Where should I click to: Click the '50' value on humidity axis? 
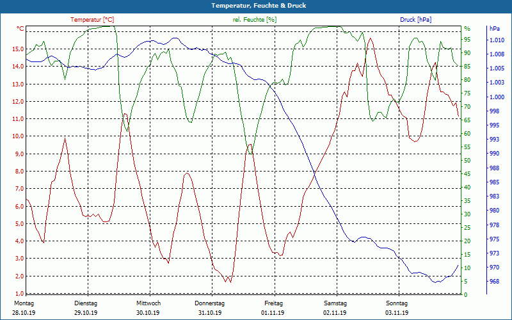pyautogui.click(x=467, y=161)
